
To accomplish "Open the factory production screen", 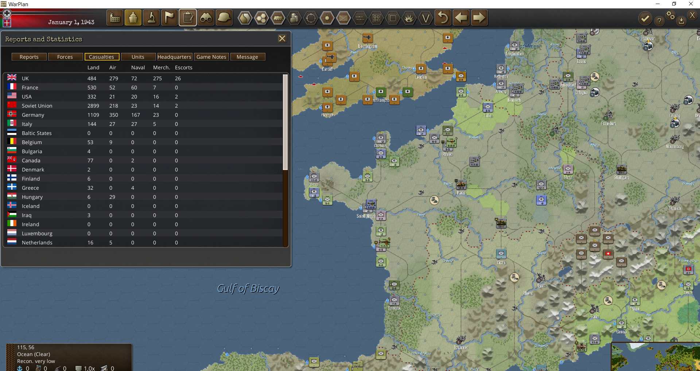I will click(x=115, y=18).
